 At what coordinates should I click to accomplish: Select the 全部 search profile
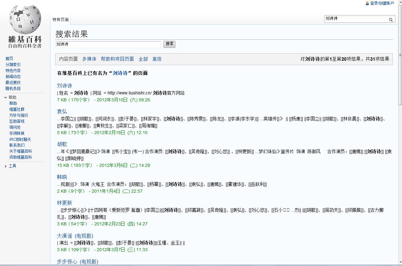coord(143,59)
